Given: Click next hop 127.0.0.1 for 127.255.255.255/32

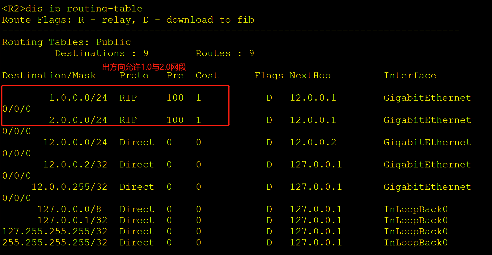Looking at the screenshot, I should click(316, 231).
